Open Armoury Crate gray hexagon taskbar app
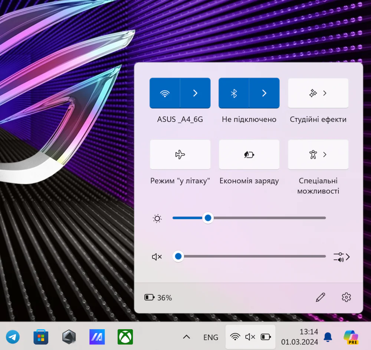The height and width of the screenshot is (350, 371). pyautogui.click(x=69, y=337)
